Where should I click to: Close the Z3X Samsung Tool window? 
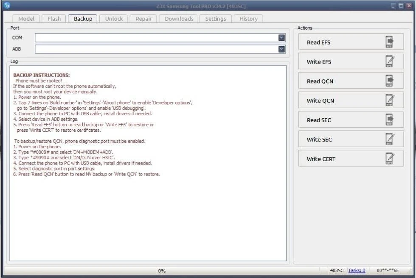[409, 6]
